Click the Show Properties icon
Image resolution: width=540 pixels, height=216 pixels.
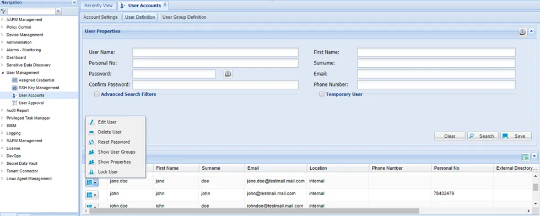[91, 162]
